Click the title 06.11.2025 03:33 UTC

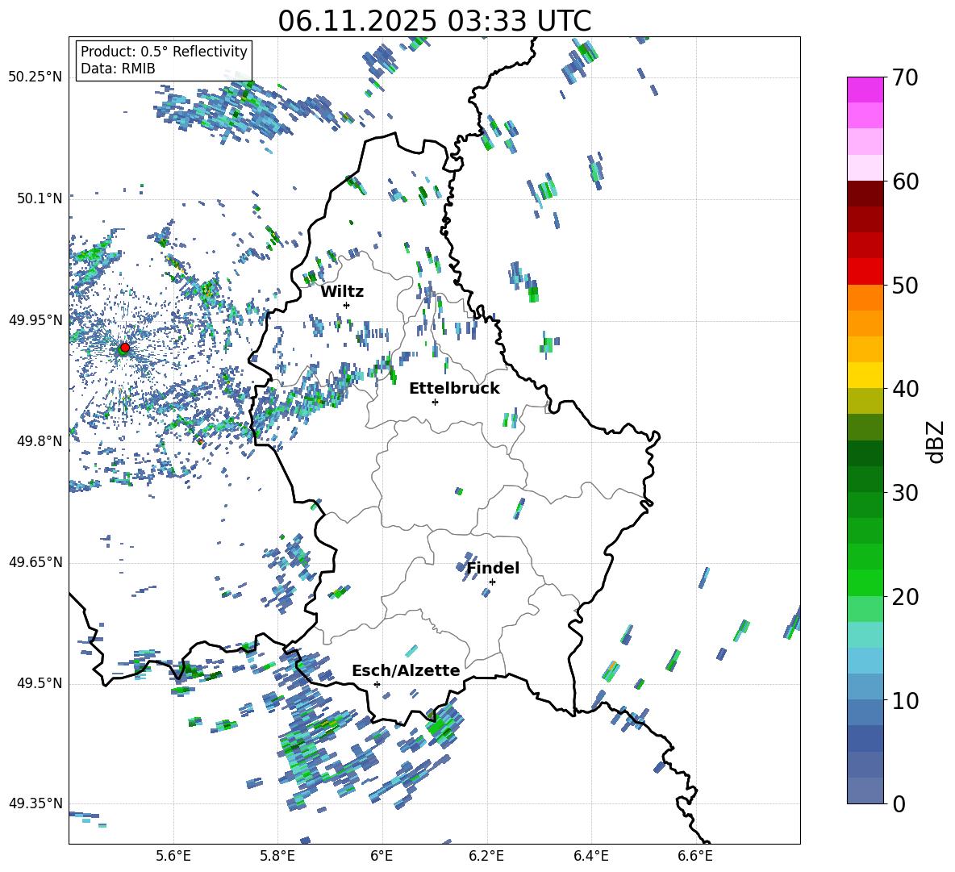[x=435, y=21]
